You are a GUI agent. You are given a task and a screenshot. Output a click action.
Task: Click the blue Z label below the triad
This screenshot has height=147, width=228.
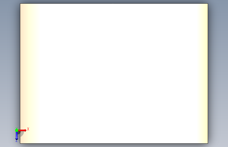17,141
